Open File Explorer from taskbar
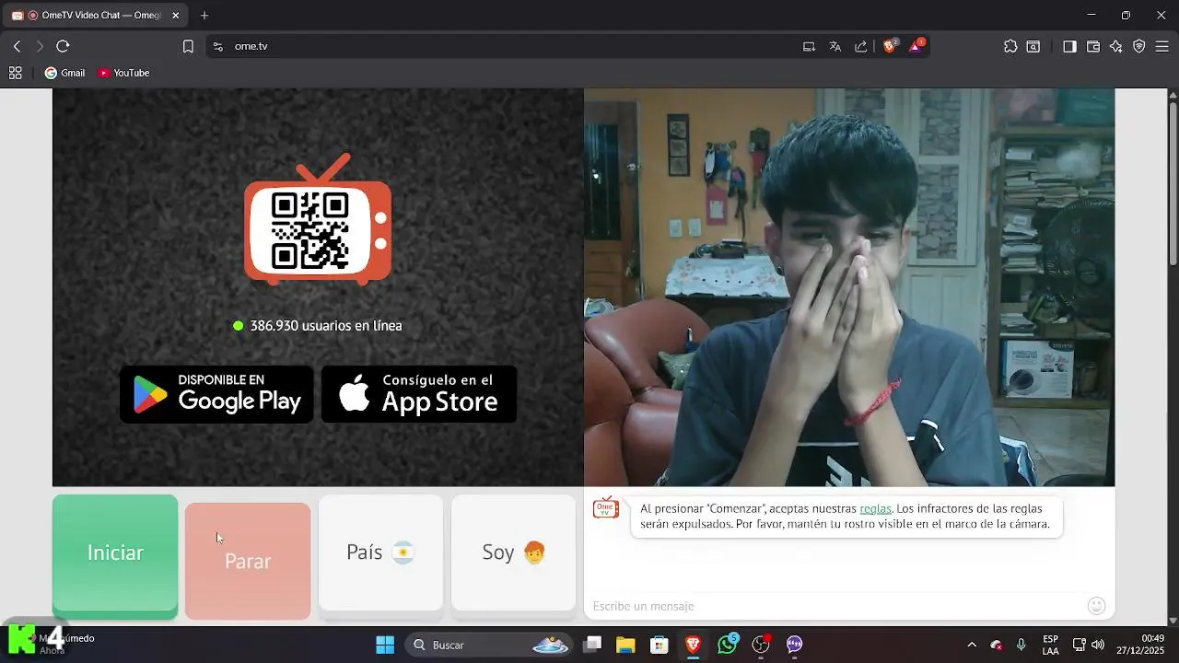Viewport: 1179px width, 663px height. click(x=625, y=645)
